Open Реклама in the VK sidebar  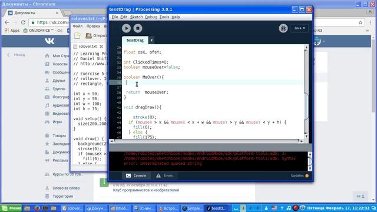click(x=57, y=160)
